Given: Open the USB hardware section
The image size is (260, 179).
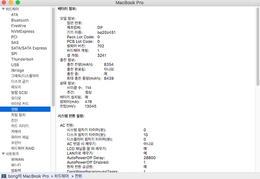Looking at the screenshot, I should [x=15, y=65].
